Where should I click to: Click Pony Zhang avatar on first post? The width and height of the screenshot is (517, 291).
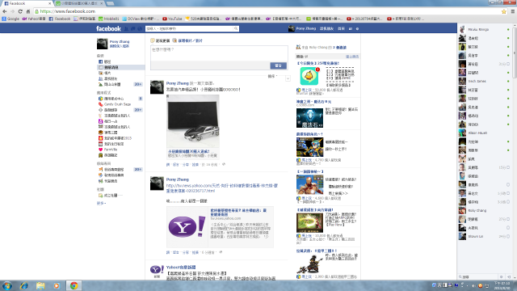tap(157, 87)
